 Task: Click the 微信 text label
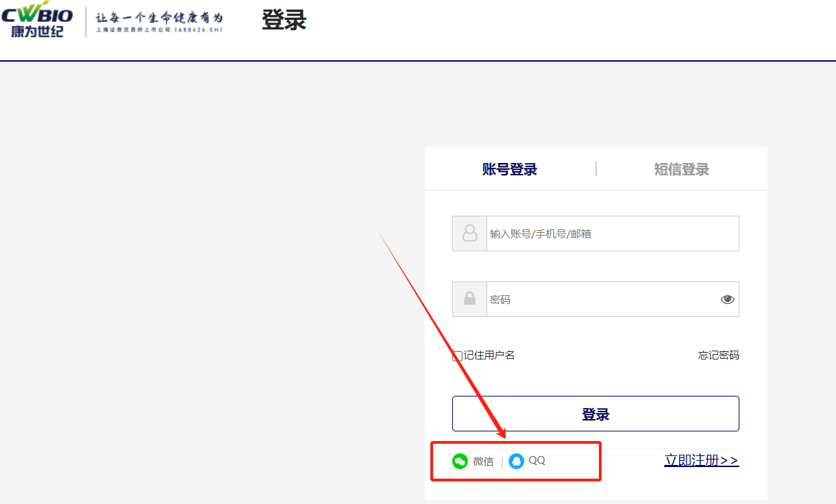pyautogui.click(x=483, y=462)
